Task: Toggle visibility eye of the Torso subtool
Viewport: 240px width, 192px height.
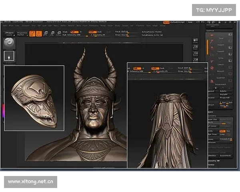Action: tap(230, 34)
